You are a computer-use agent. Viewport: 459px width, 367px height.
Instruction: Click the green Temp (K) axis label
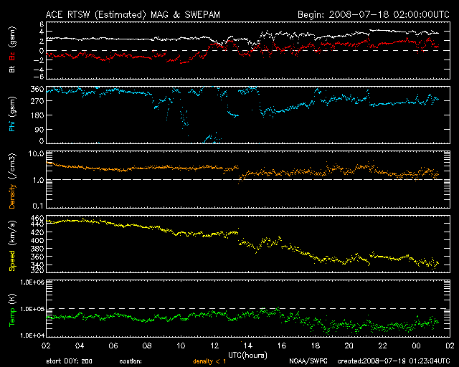click(x=12, y=310)
